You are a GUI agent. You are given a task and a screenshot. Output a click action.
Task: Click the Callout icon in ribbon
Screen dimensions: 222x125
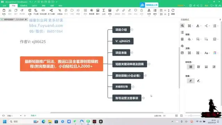point(66,10)
